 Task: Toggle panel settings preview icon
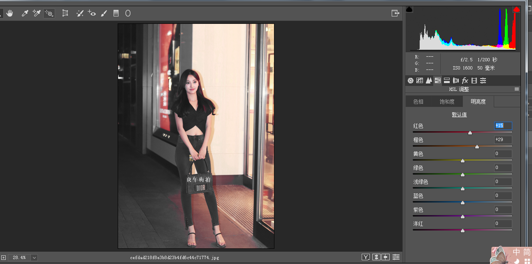tap(396, 257)
